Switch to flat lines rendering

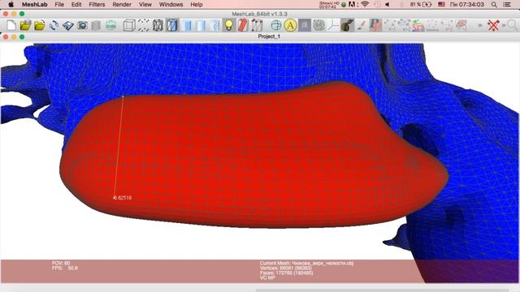tap(187, 25)
